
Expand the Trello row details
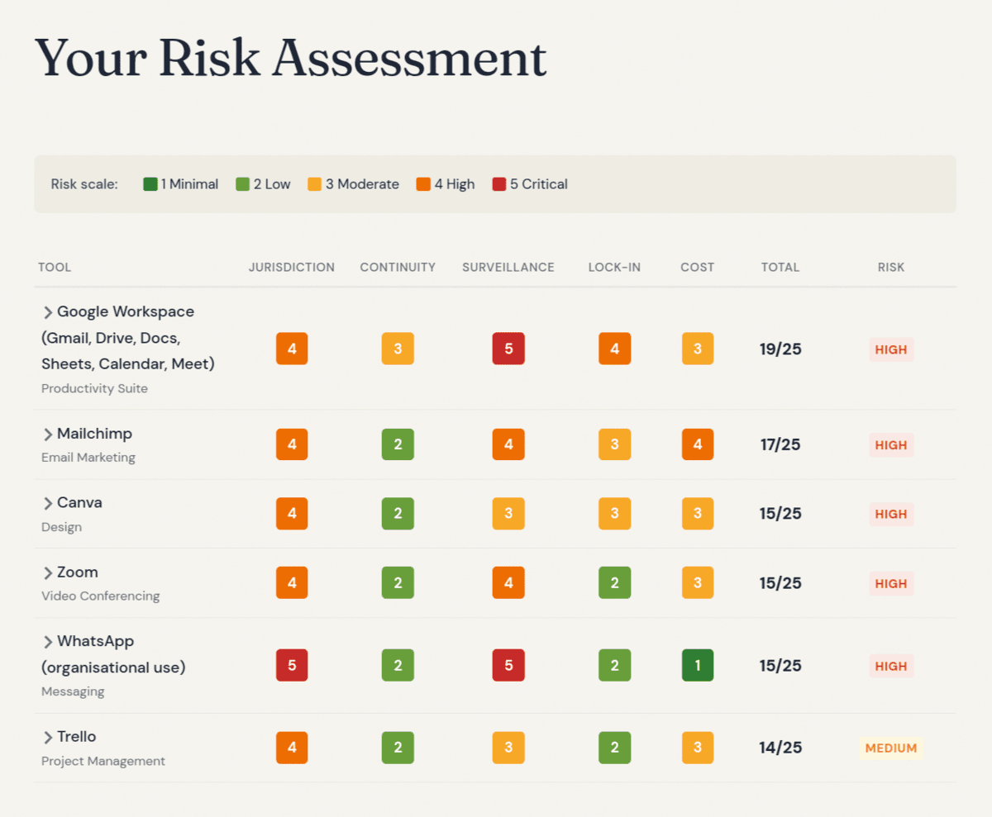click(47, 736)
